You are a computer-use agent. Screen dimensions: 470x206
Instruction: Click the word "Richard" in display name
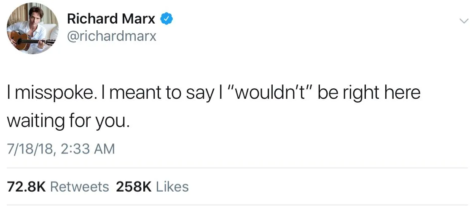(92, 19)
